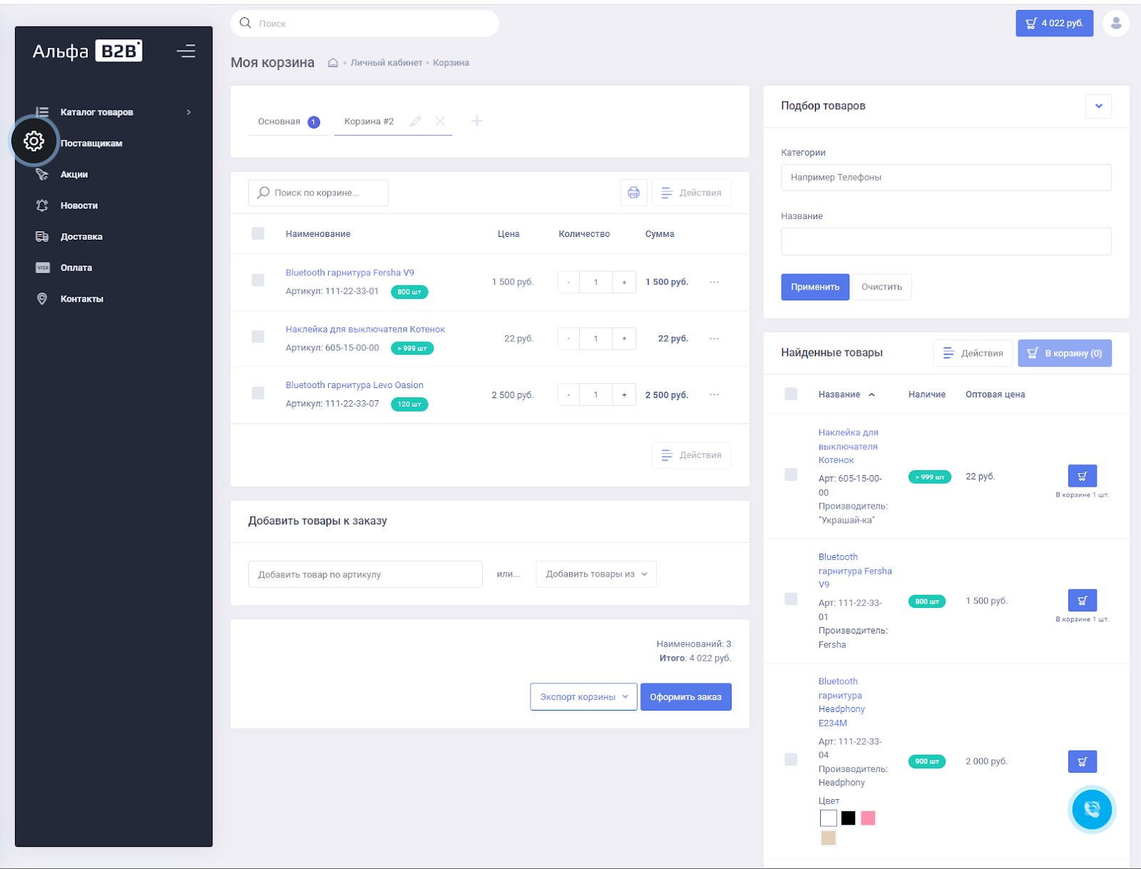
Task: Check the Наклейка для выключателя found item checkbox
Action: pos(791,474)
